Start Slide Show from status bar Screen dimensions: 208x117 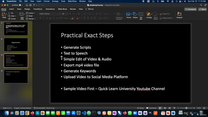pos(174,108)
